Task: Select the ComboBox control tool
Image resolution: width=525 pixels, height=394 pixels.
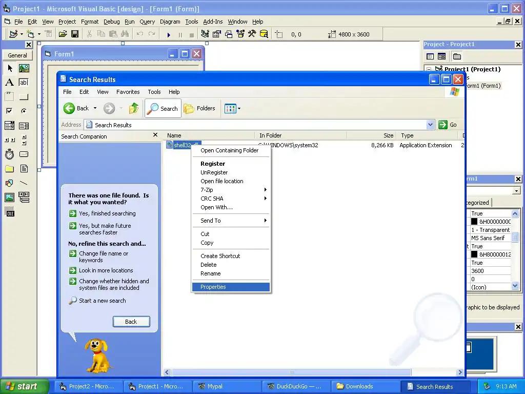Action: (x=10, y=126)
